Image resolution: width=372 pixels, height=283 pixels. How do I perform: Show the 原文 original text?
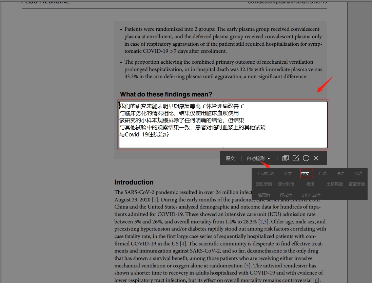230,158
